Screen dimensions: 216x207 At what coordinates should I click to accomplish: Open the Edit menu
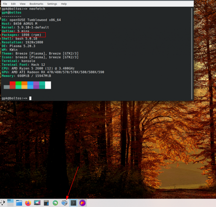click(x=13, y=4)
